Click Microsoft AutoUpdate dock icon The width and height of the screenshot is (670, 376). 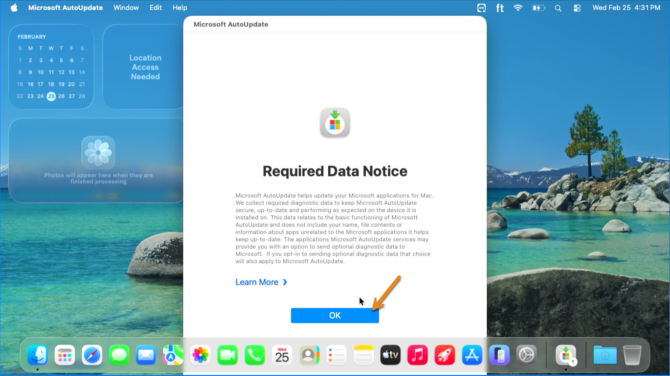pos(566,355)
